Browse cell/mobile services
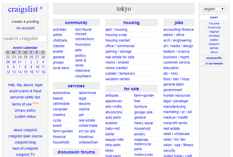Image resolution: width=233 pixels, height=157 pixels. [x=61, y=104]
